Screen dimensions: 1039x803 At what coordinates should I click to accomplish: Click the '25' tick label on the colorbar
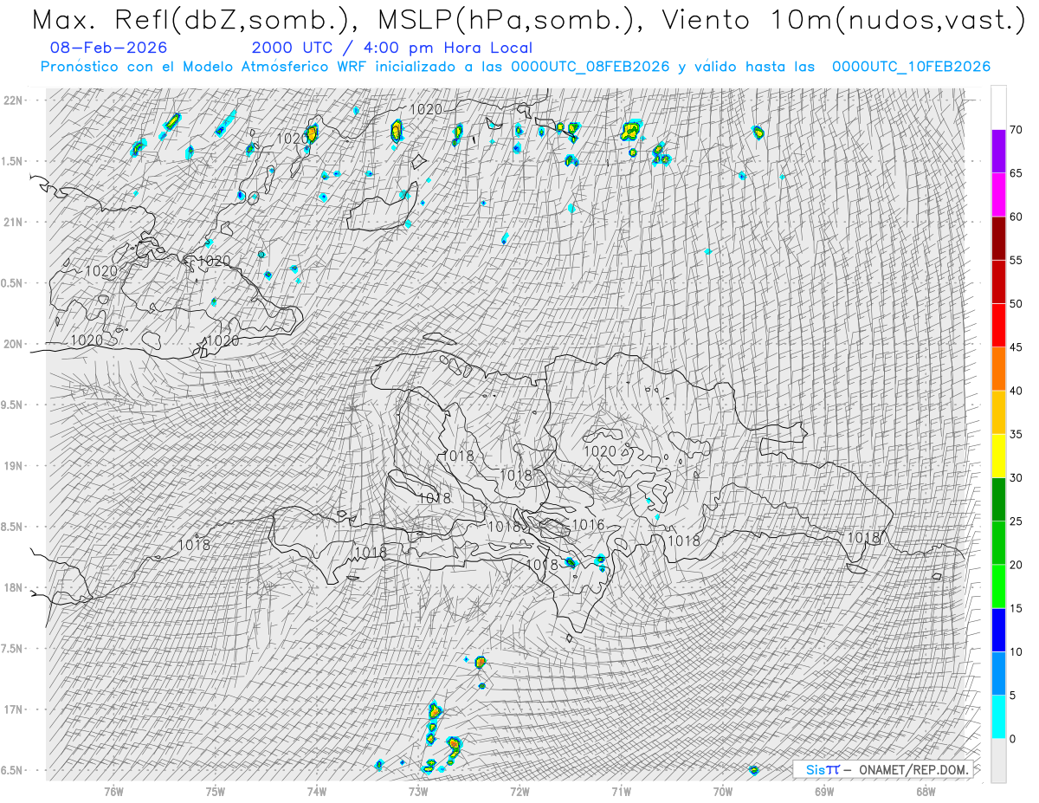click(x=1016, y=521)
